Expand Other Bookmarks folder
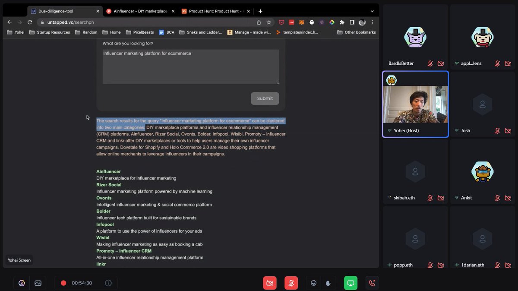 tap(357, 32)
